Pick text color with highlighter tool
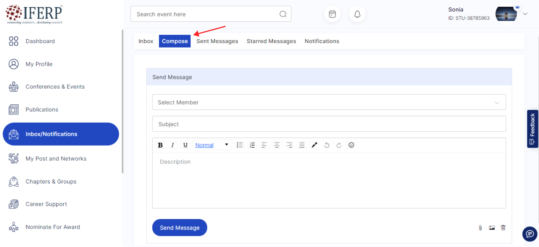539x247 pixels. [314, 145]
